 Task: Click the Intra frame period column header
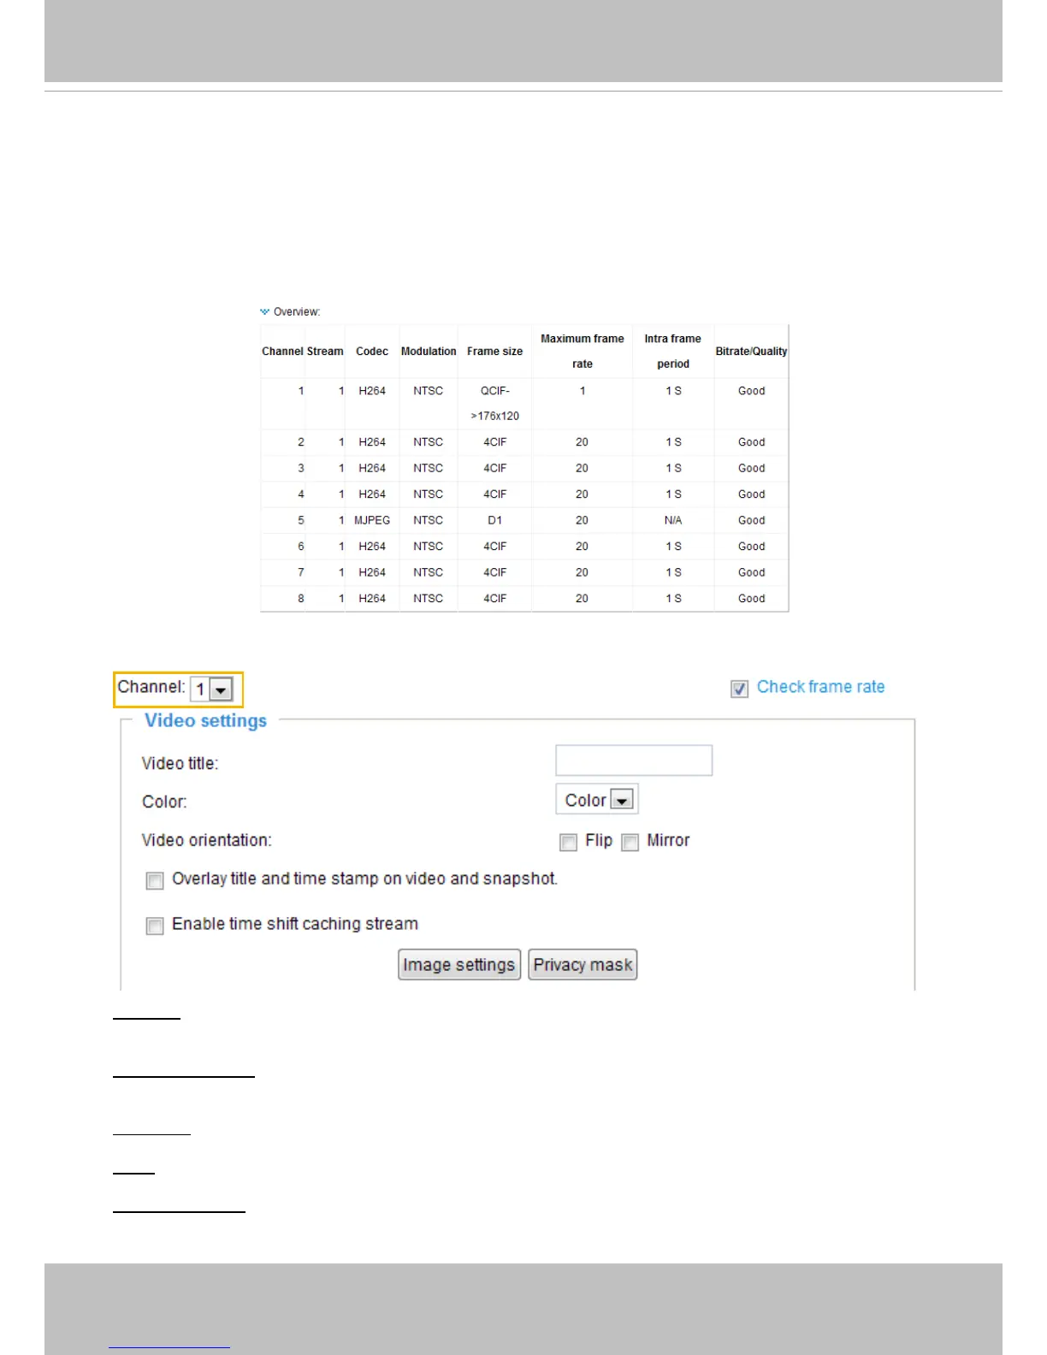(673, 352)
